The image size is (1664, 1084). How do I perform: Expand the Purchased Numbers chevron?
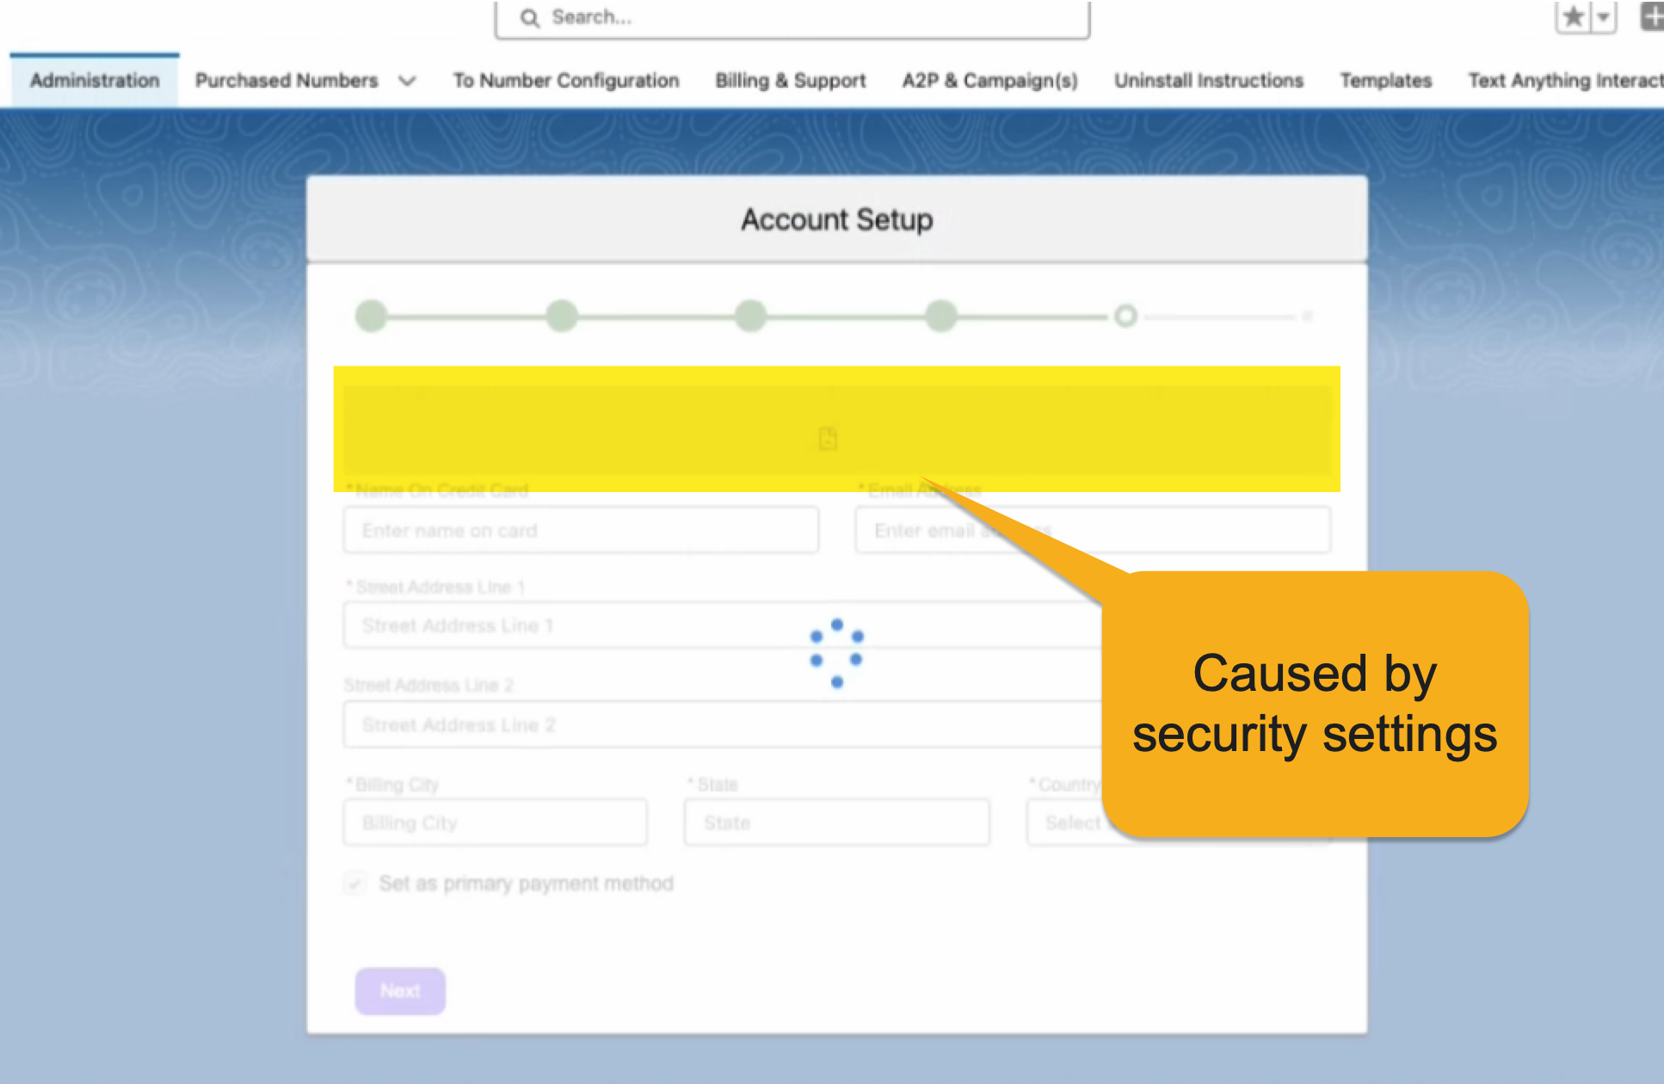407,81
